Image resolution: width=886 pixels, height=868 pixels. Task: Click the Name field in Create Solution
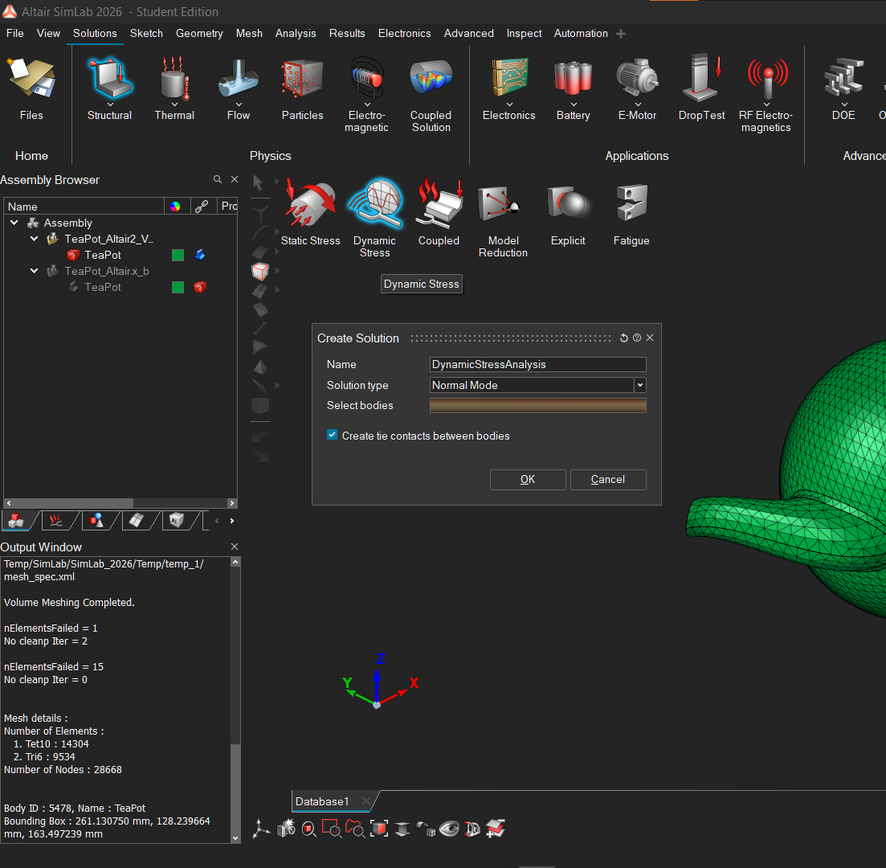tap(537, 365)
